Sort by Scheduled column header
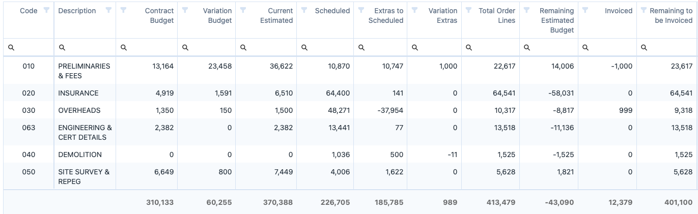 (332, 10)
